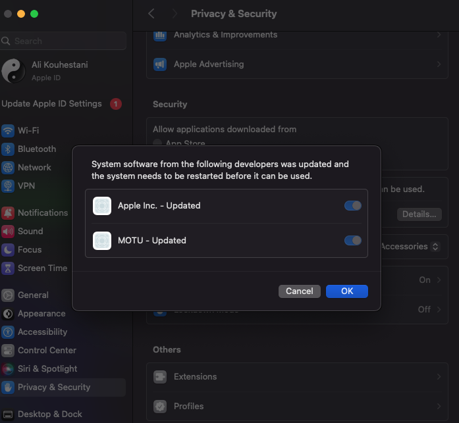This screenshot has width=459, height=423.
Task: Click the red notification badge
Action: tap(116, 104)
